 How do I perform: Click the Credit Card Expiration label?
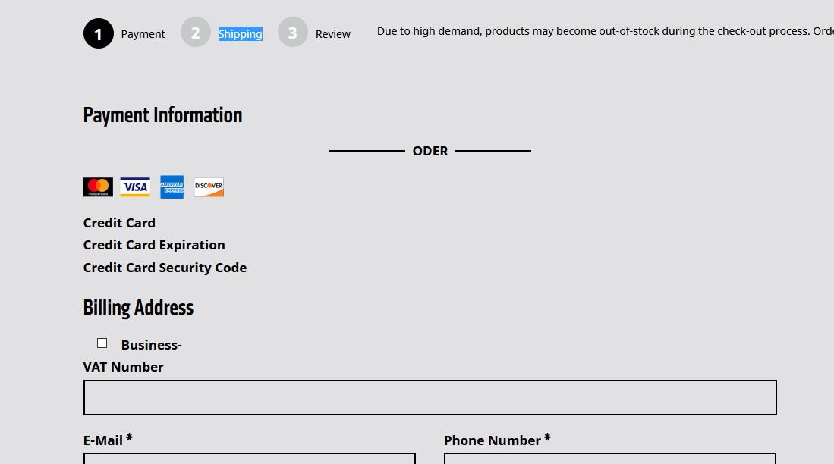click(154, 245)
